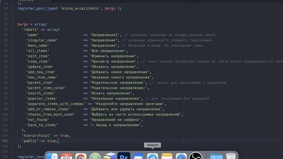
Task: Click the 'add_new_item' key
Action: pyautogui.click(x=41, y=72)
